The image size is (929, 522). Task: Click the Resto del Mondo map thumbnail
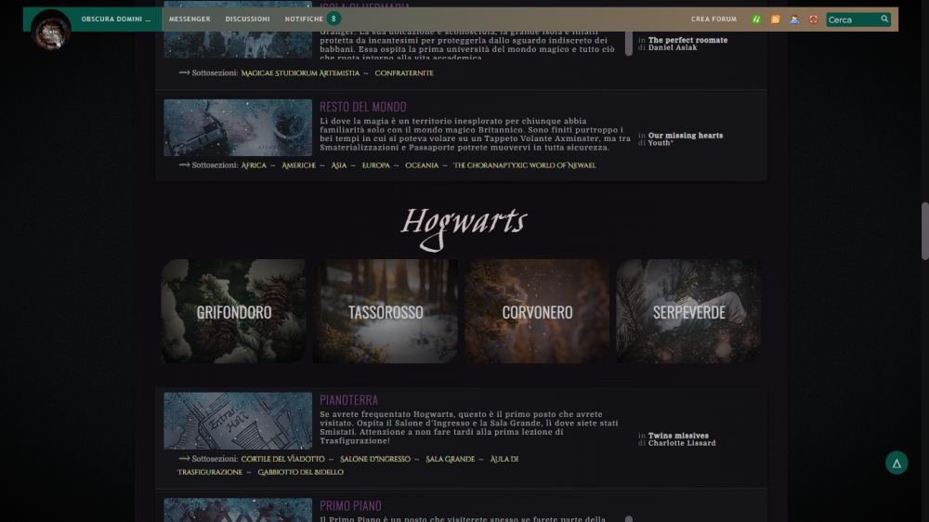[x=238, y=127]
